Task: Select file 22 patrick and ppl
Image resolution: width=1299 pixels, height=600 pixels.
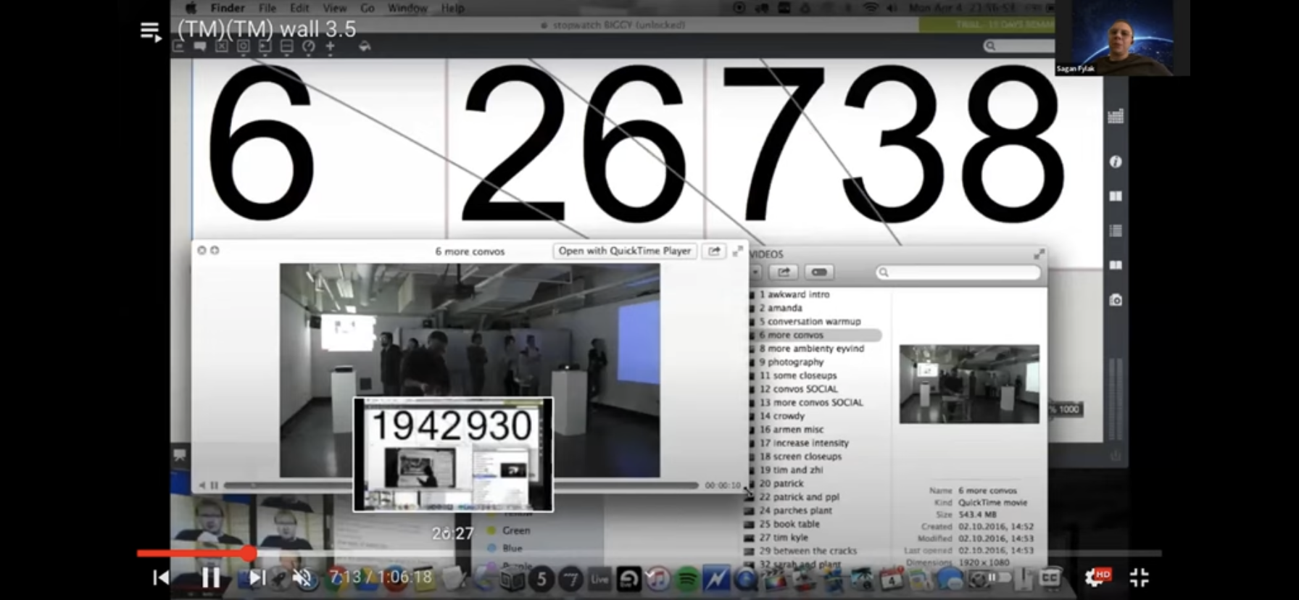Action: (x=799, y=497)
